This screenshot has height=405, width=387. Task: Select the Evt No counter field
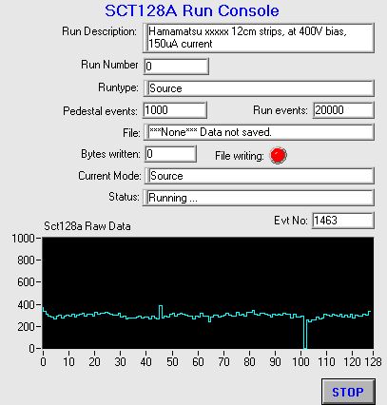343,221
